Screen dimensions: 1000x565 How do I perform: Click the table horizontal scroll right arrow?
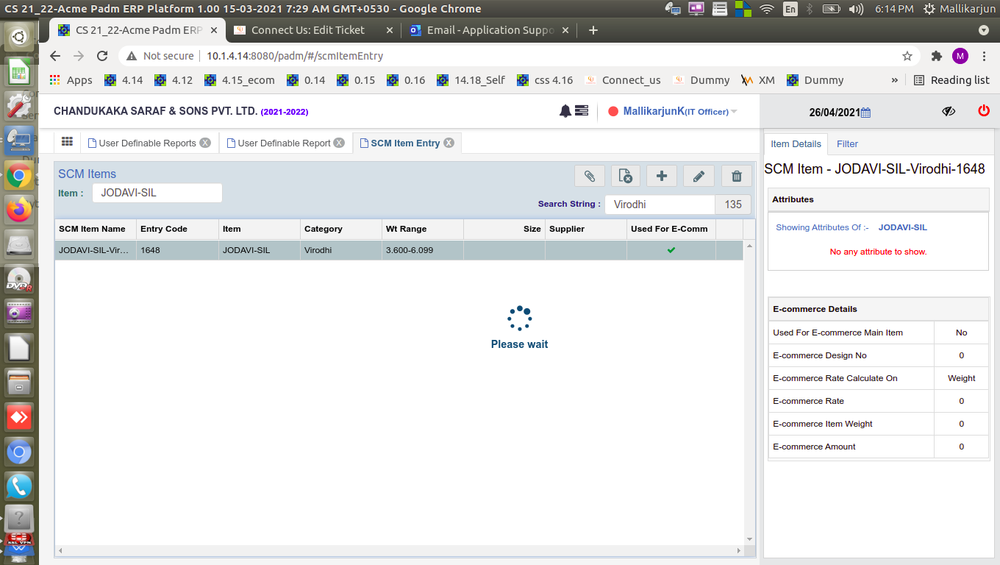click(740, 550)
